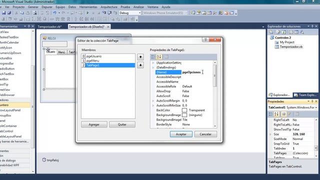The height and width of the screenshot is (180, 320).
Task: Click the Property Pages icon in the dialog grid toolbar
Action: (x=166, y=57)
